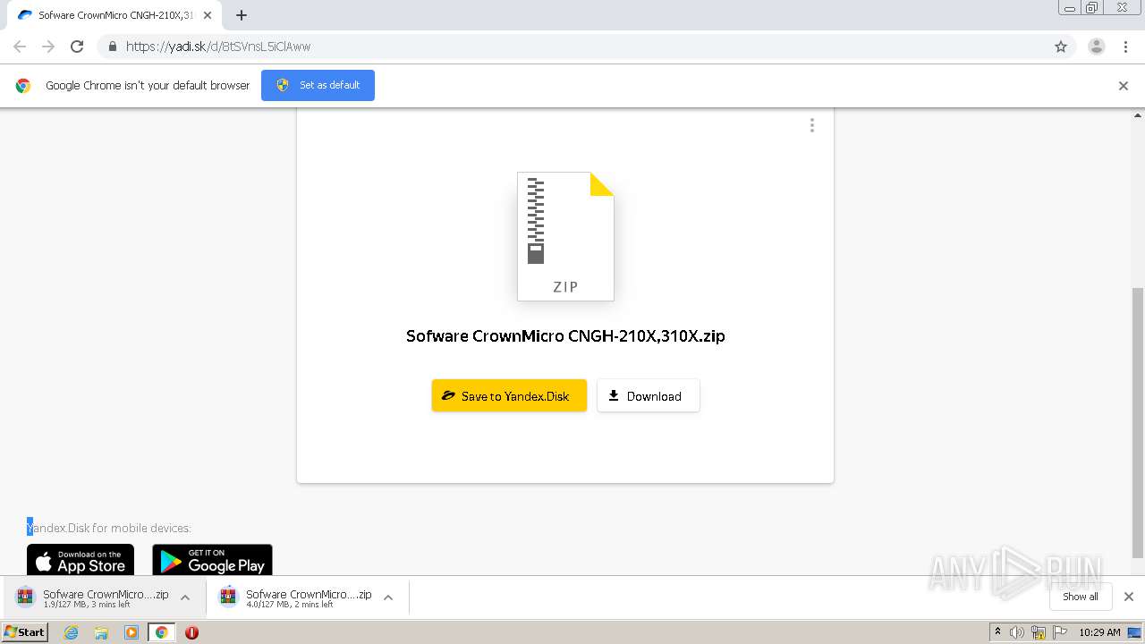Click the forward navigation arrow
This screenshot has height=644, width=1145.
48,47
